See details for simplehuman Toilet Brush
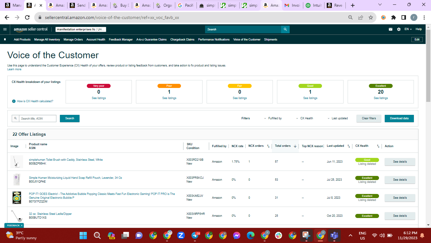 click(400, 162)
